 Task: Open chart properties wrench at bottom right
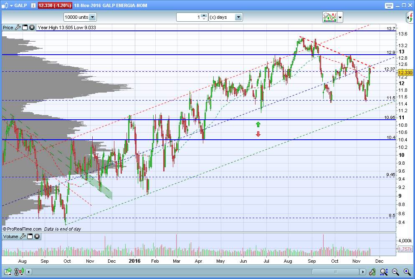pos(372,271)
